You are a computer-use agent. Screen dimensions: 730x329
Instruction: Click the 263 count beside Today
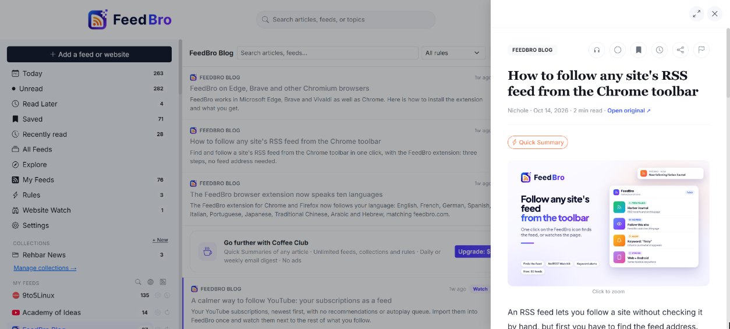(x=158, y=73)
